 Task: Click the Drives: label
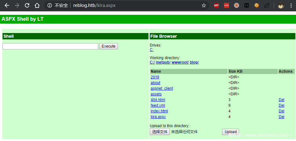tap(156, 45)
